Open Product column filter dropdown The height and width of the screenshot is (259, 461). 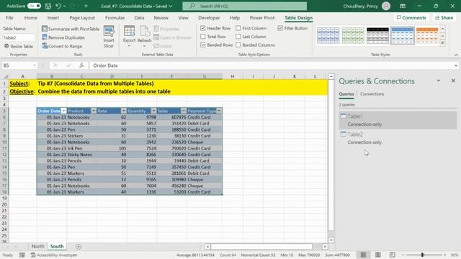pos(94,111)
